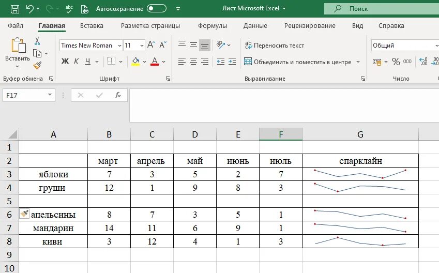Image resolution: width=439 pixels, height=273 pixels.
Task: Open the Times New Roman font dropdown
Action: tap(119, 45)
